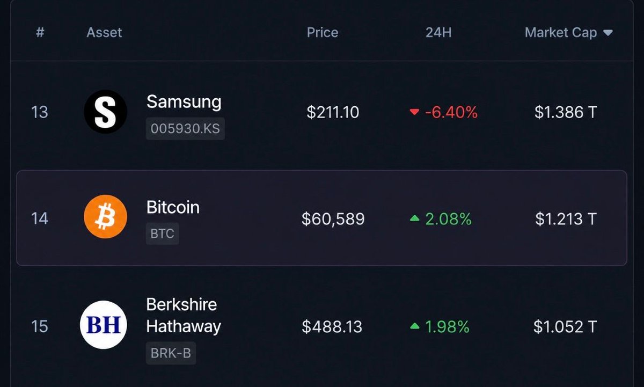
Task: Click Bitcoin's $1.213 T market cap value
Action: (566, 219)
